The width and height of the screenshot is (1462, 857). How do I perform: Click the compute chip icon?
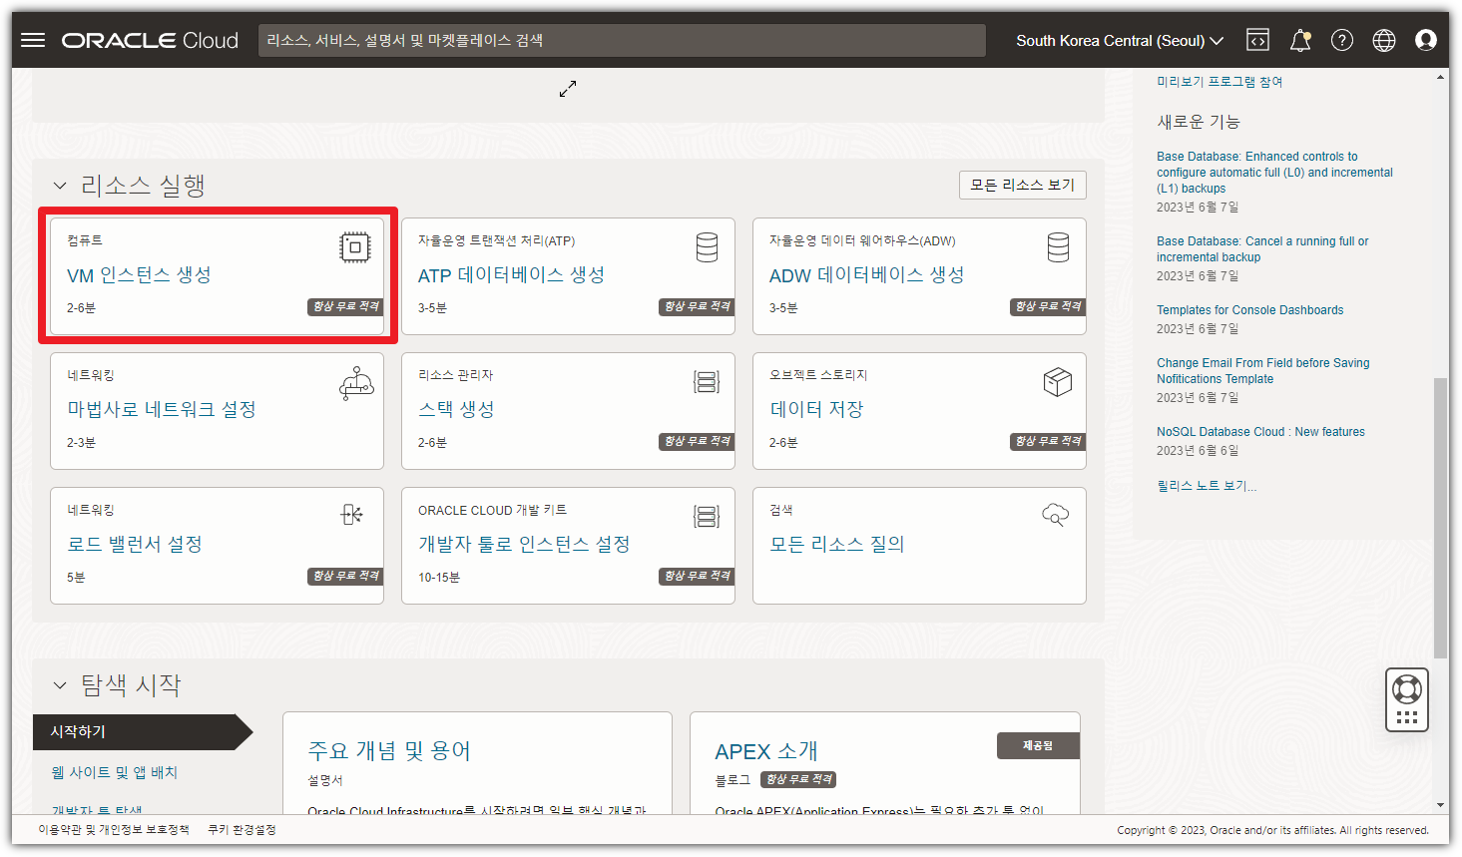coord(354,246)
